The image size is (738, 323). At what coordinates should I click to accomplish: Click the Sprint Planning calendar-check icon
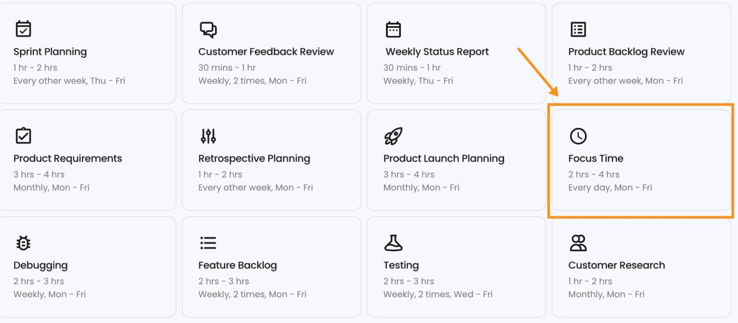[x=23, y=29]
